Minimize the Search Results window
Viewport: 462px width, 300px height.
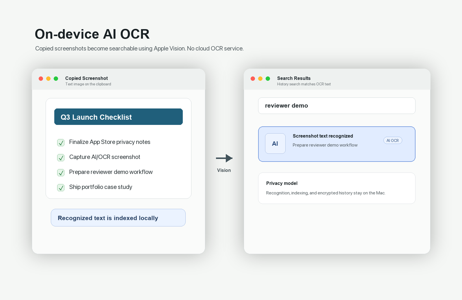260,78
